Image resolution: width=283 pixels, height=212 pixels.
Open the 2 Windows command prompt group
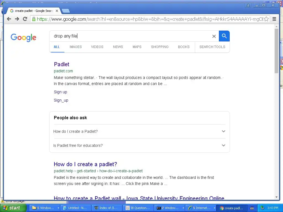tap(169, 208)
